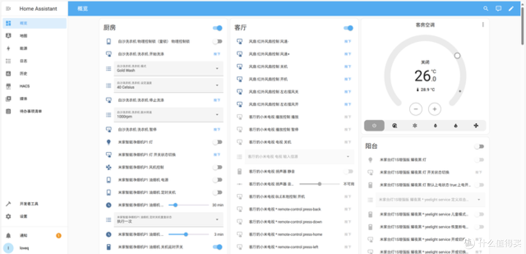The width and height of the screenshot is (526, 254).
Task: Select the fan-only mode icon on the thermostat
Action: pos(476,125)
